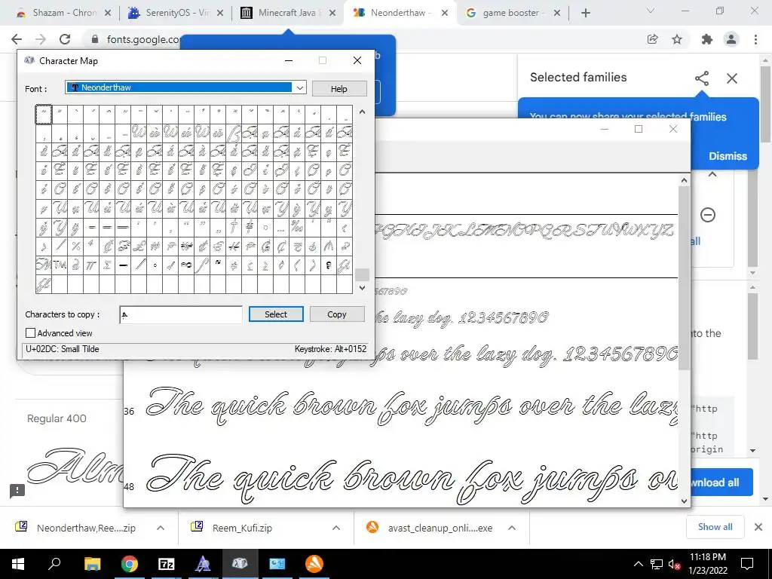Click Characters to copy field
772x579 pixels.
point(181,314)
